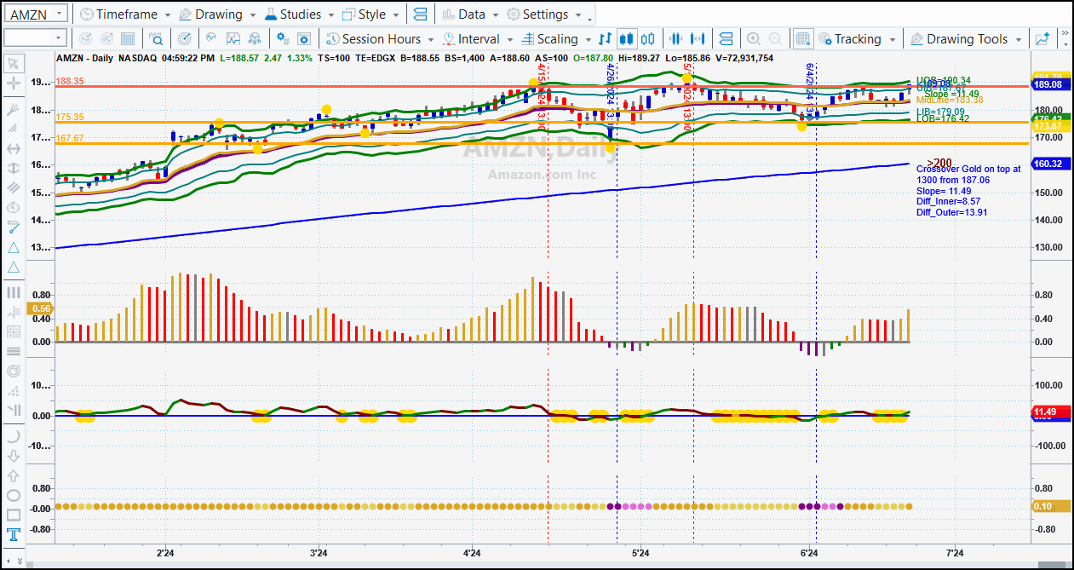Click the chart search magnifier icon

tap(156, 39)
